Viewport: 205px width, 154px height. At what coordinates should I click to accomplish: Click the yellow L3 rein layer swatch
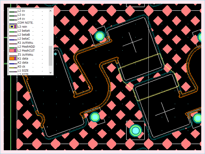pos(11,26)
